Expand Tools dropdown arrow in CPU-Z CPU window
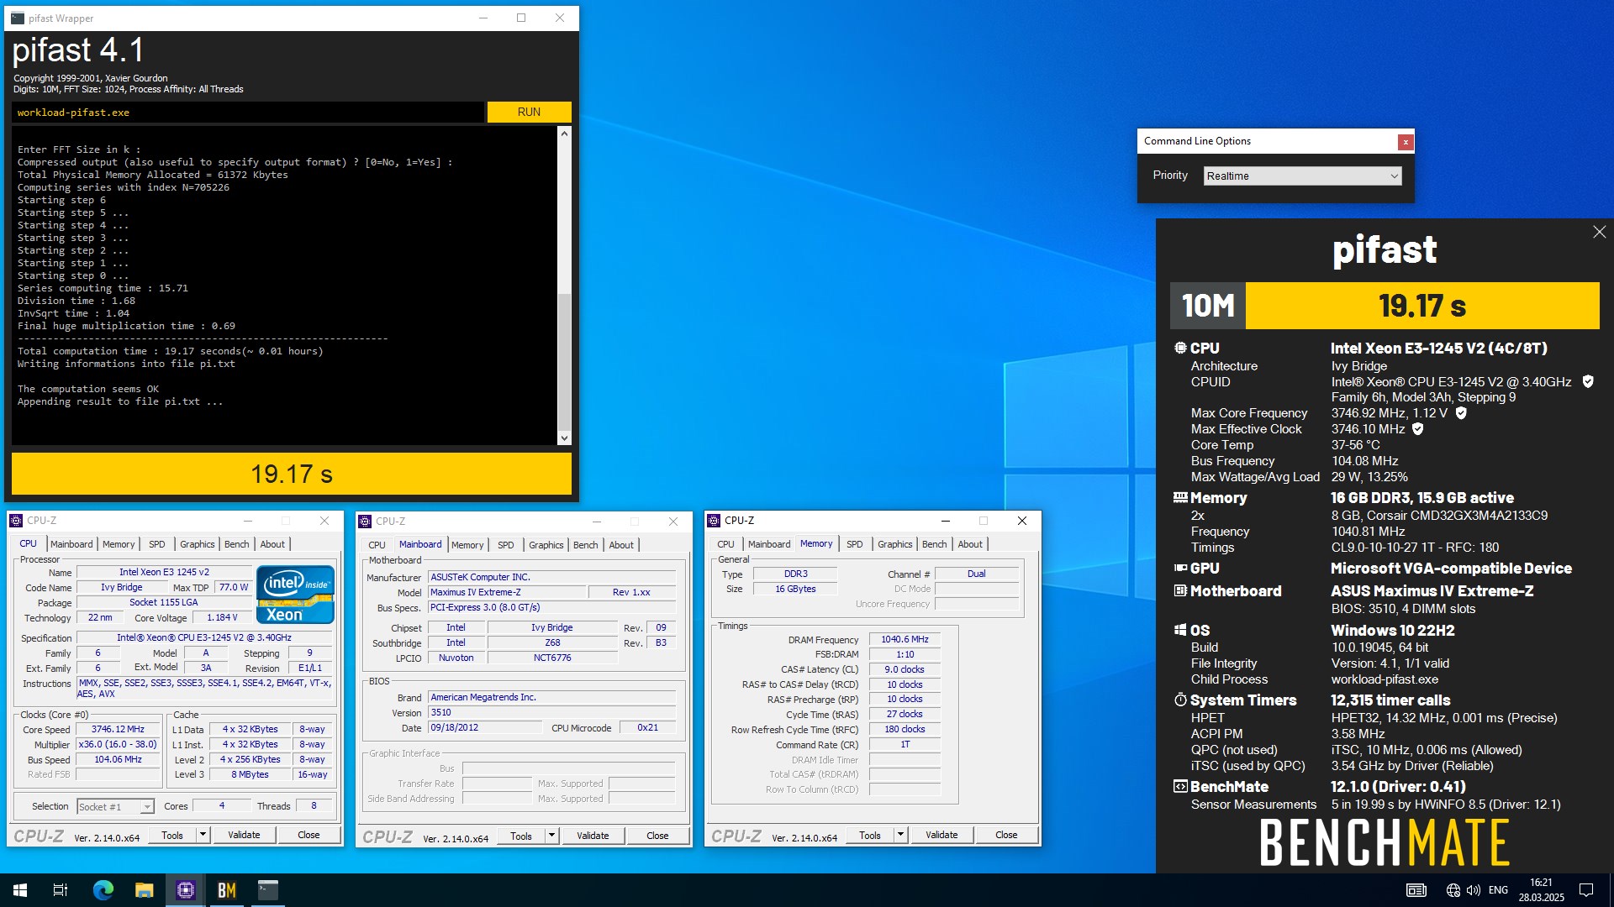This screenshot has width=1614, height=907. [x=203, y=835]
